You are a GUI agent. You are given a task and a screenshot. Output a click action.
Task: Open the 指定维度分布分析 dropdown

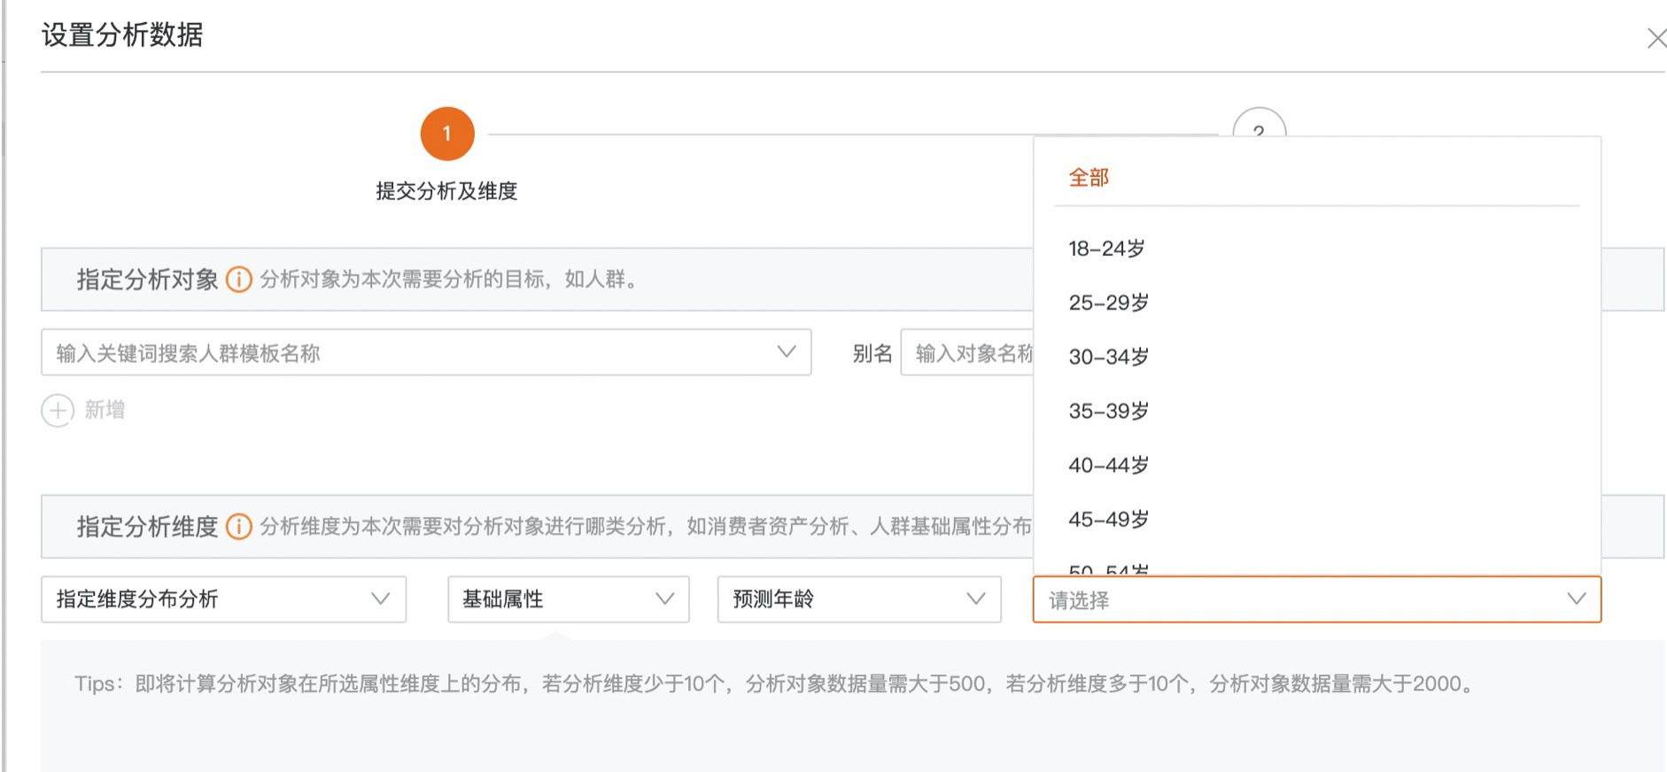tap(223, 599)
